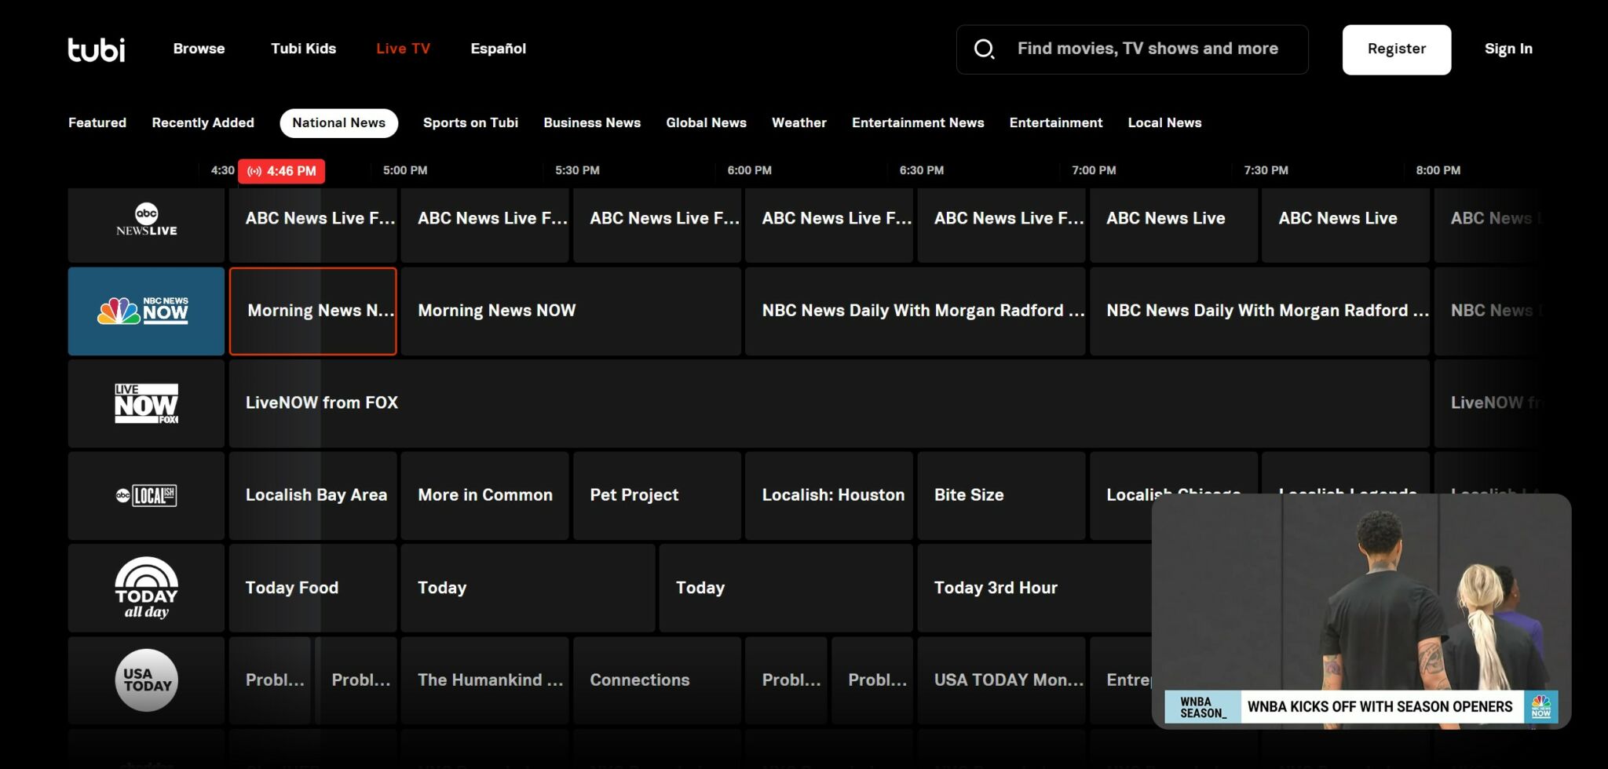
Task: Click the search magnifying glass icon
Action: [x=984, y=48]
